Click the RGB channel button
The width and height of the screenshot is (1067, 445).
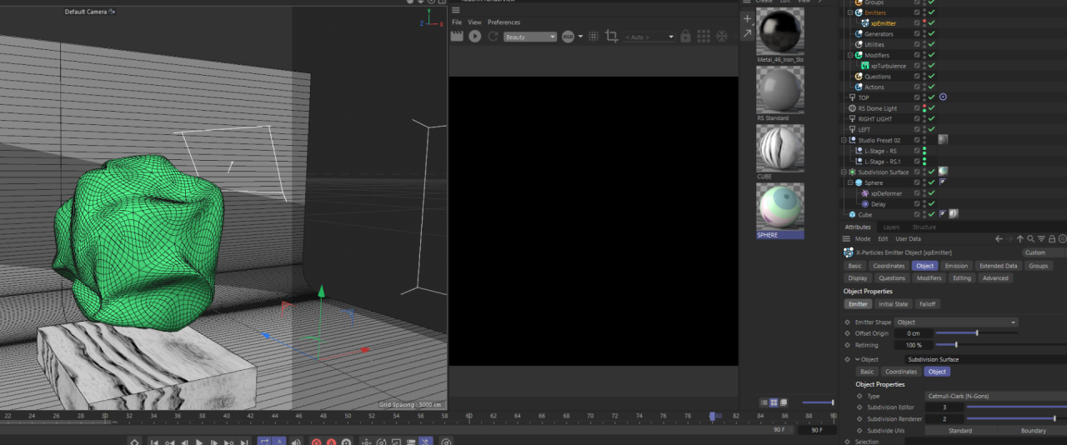[568, 37]
